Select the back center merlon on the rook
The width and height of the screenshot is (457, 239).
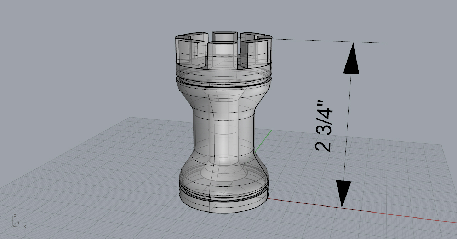[x=224, y=36]
